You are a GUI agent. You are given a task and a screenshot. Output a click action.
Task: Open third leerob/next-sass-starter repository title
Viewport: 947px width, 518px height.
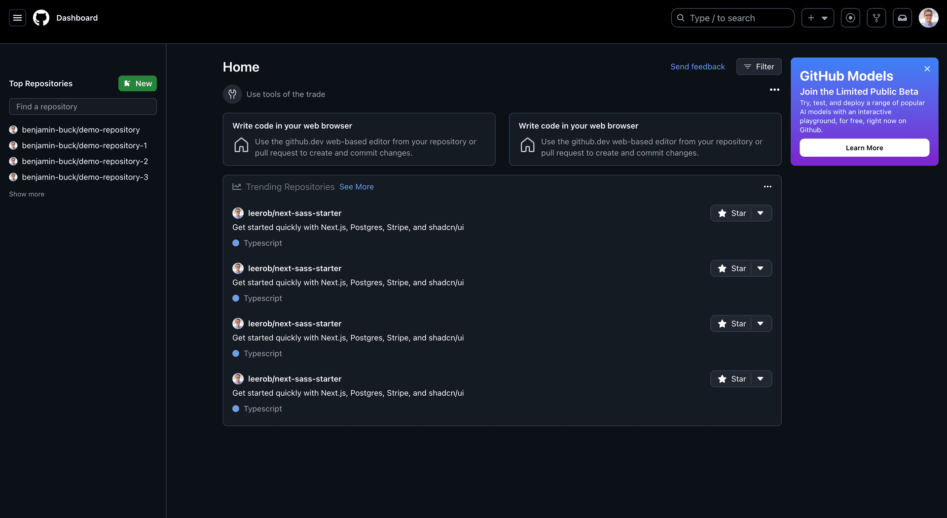295,323
